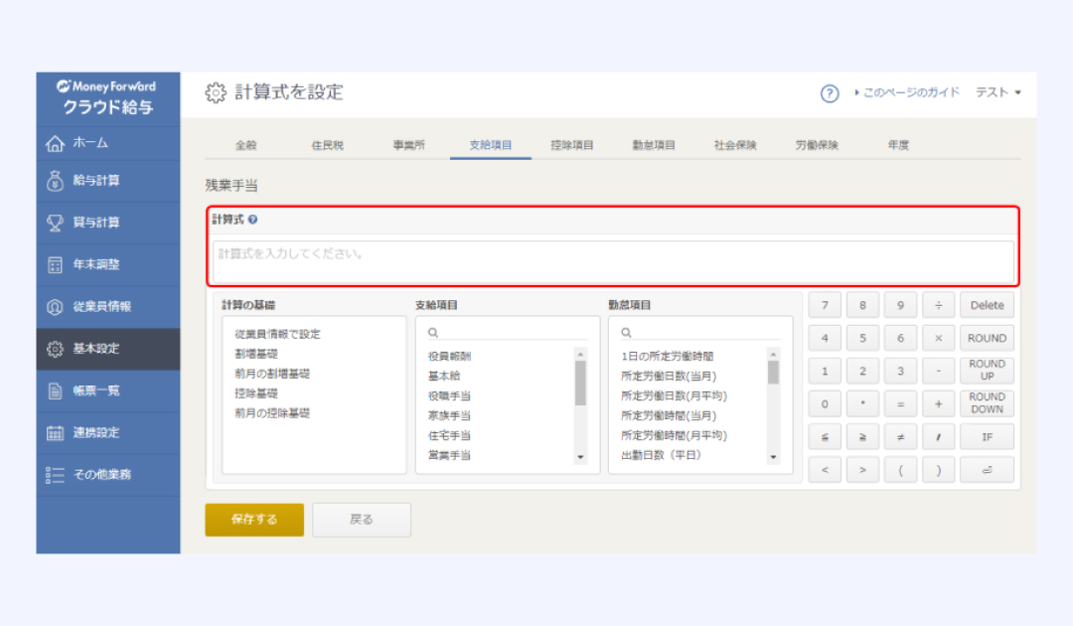Image resolution: width=1073 pixels, height=626 pixels.
Task: Switch to the 全般 tab
Action: [245, 145]
